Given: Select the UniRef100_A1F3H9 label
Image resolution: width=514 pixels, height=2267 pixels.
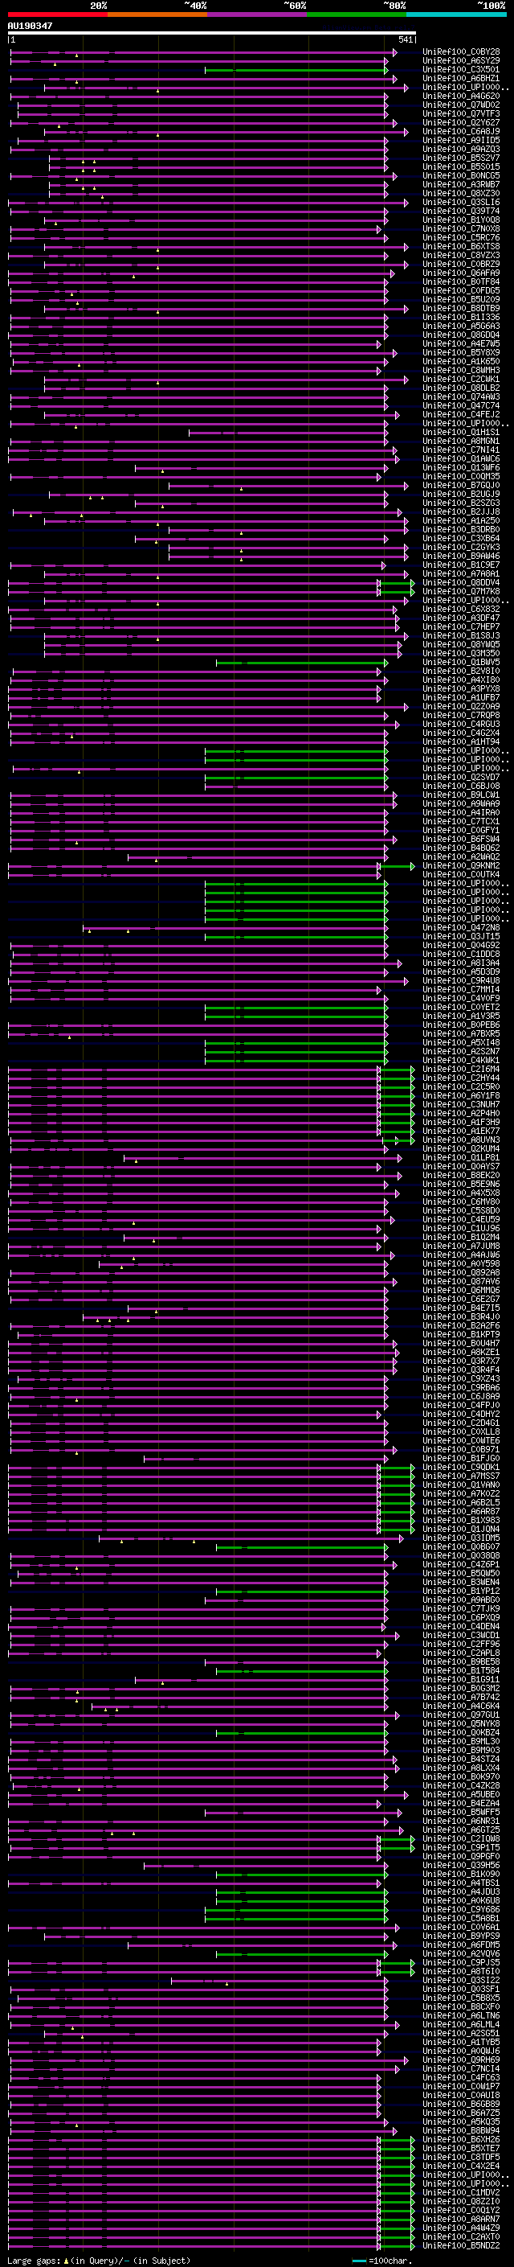Looking at the screenshot, I should tap(460, 1121).
